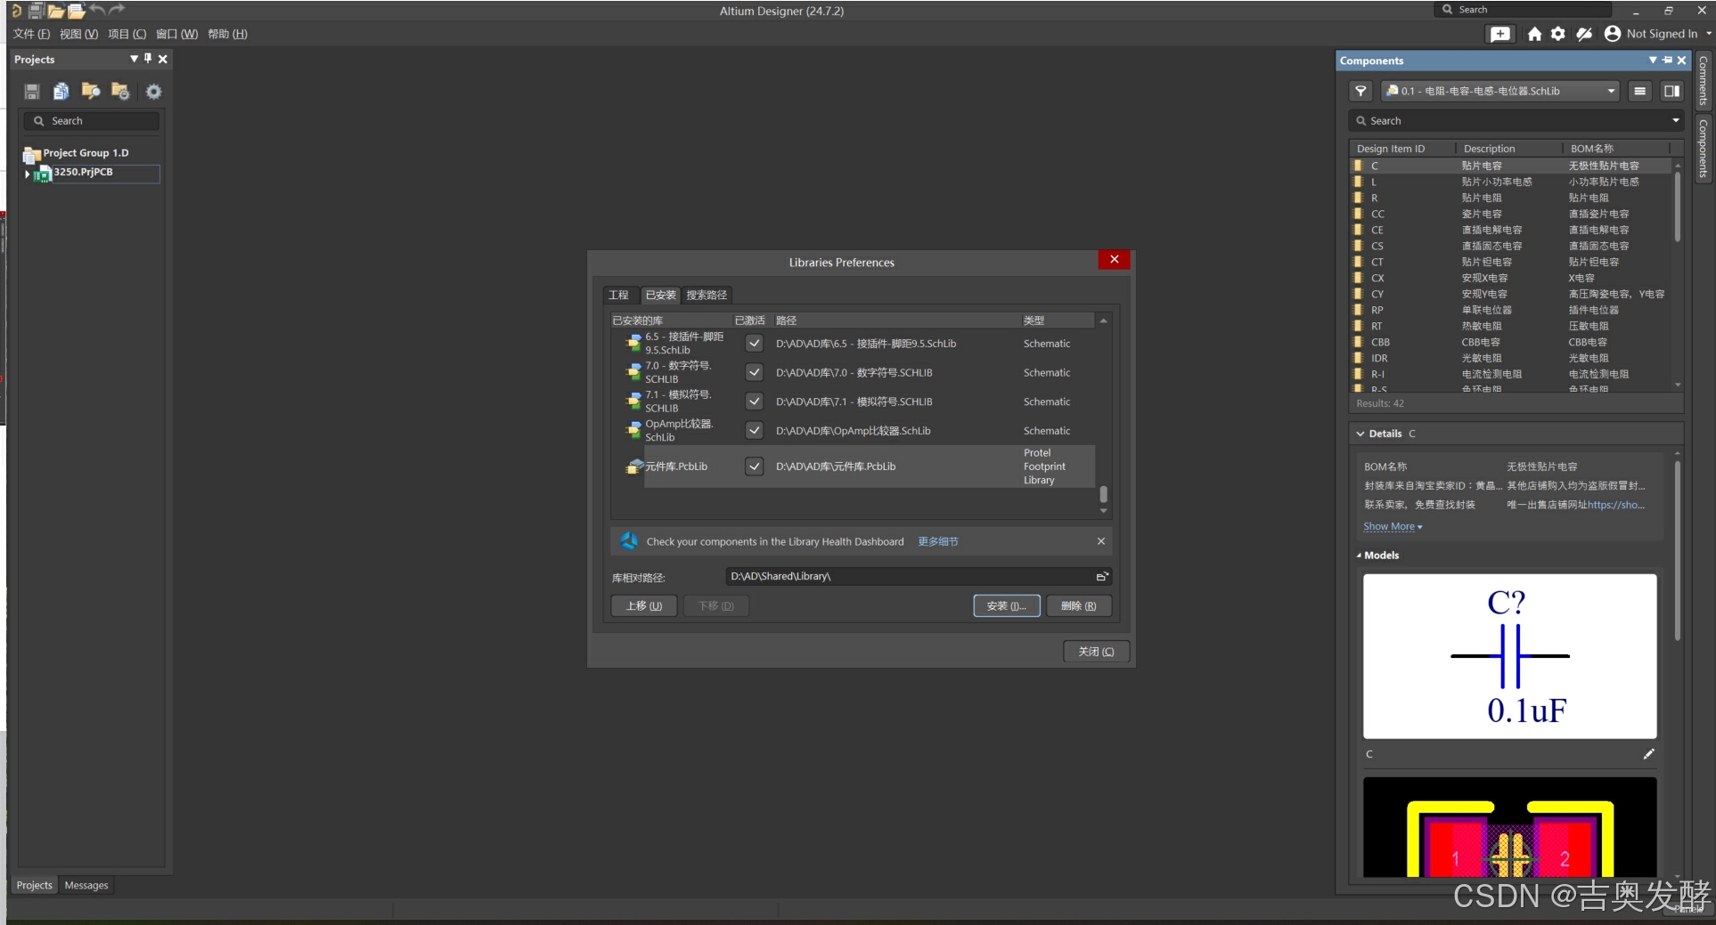Click the Details pane vertical scrollbar

1678,550
